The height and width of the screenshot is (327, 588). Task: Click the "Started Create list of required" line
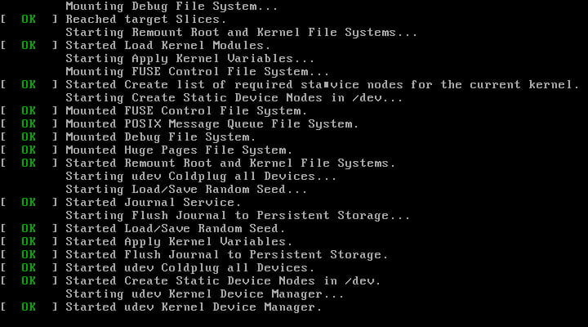(322, 85)
